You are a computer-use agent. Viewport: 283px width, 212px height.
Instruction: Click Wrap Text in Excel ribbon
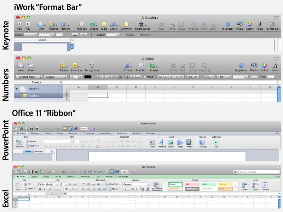(x=112, y=184)
